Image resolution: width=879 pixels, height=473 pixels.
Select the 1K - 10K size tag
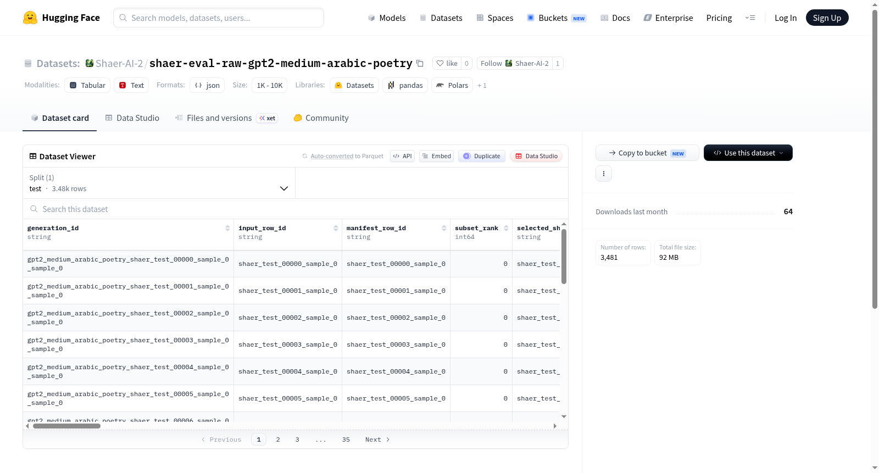(x=269, y=85)
